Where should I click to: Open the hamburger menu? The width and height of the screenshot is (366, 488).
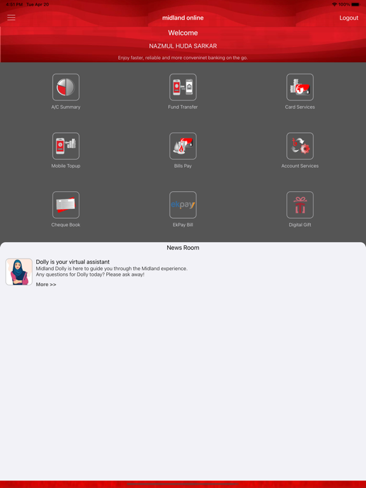click(x=11, y=18)
